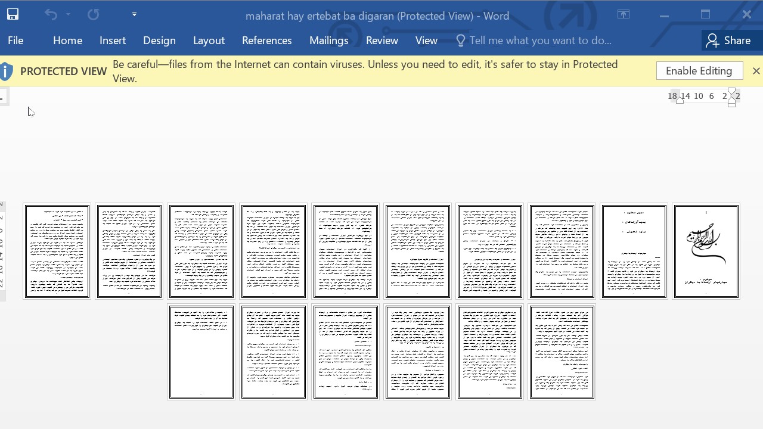Select the Mailings tab
The width and height of the screenshot is (763, 429).
[328, 41]
